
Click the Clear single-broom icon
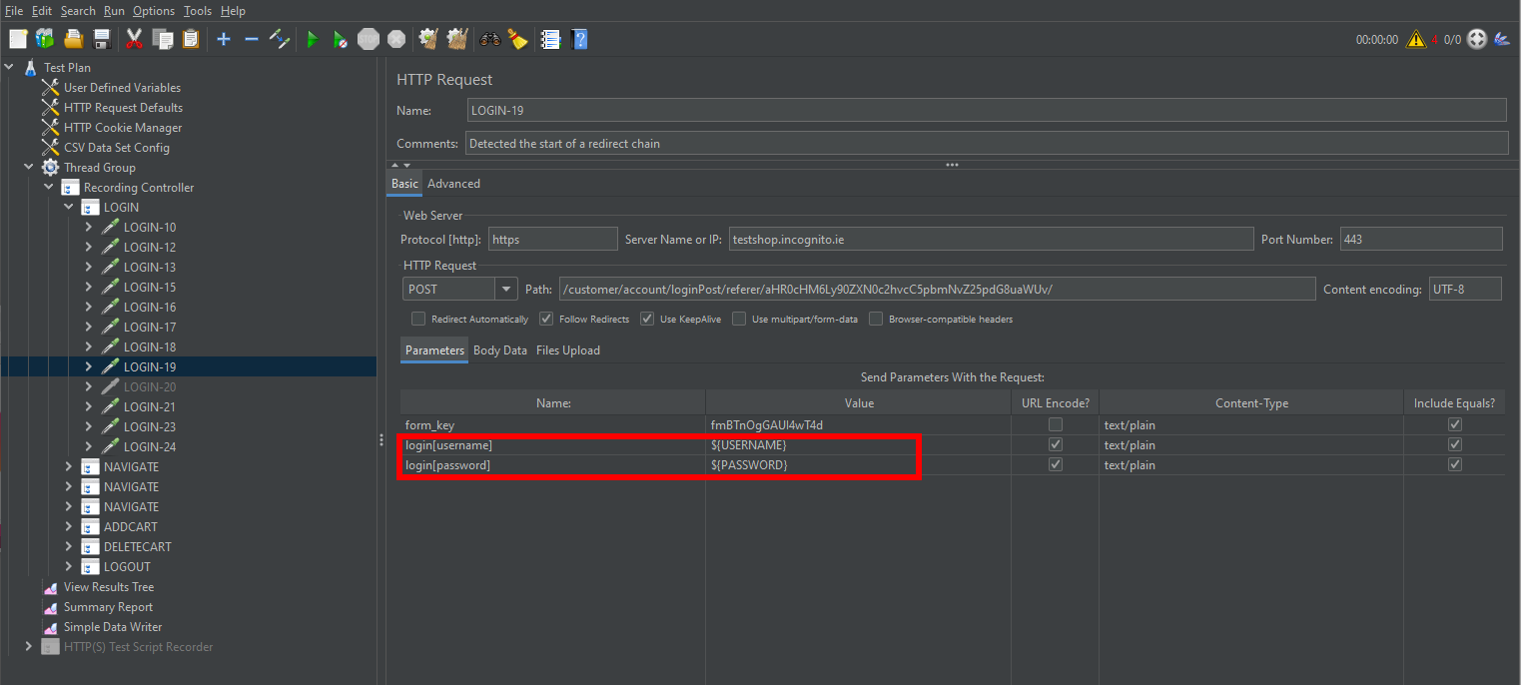coord(429,39)
